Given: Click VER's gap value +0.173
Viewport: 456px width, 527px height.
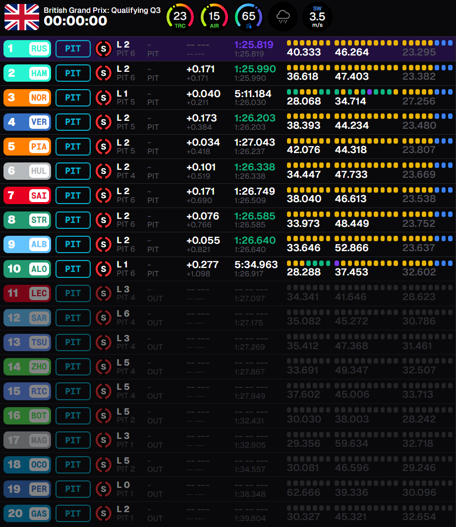Looking at the screenshot, I should click(x=201, y=118).
